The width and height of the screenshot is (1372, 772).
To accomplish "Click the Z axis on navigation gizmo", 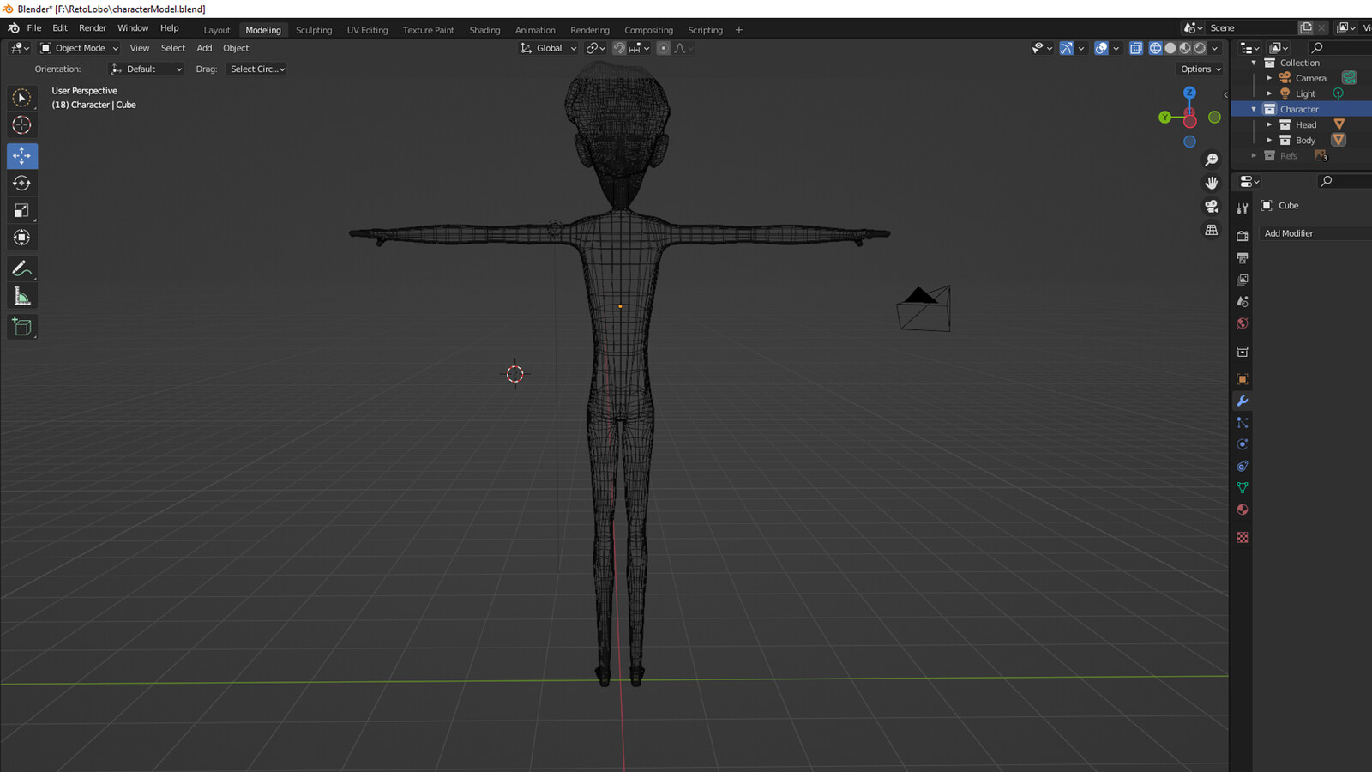I will (x=1189, y=93).
